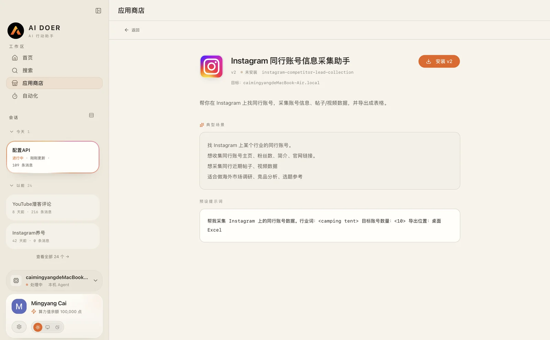Expand the caimingyangdeMacBook agent dropdown

[96, 281]
